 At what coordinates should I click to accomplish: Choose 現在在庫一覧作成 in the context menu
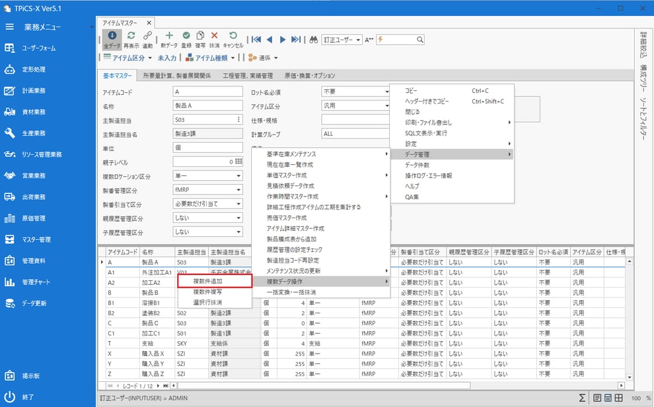(x=289, y=164)
